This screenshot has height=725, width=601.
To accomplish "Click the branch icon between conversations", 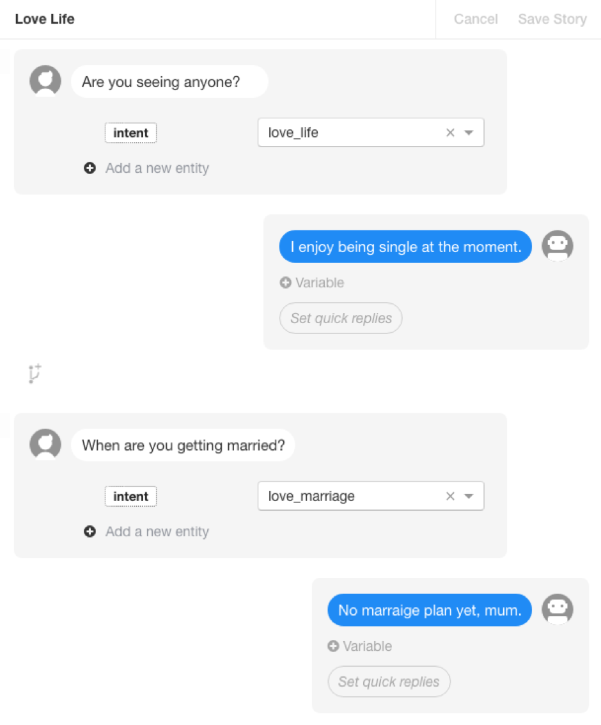I will (x=35, y=374).
